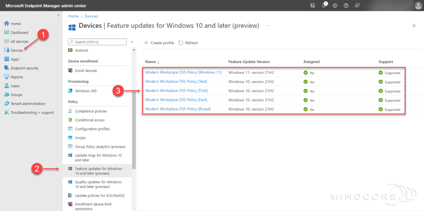Viewport: 424px width, 211px height.
Task: Click the feedback icon in the top bar
Action: (x=357, y=5)
